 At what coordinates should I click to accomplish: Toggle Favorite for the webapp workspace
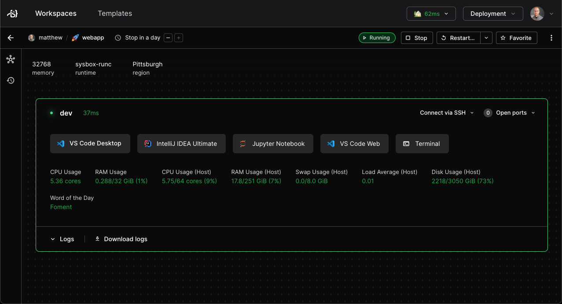(516, 38)
